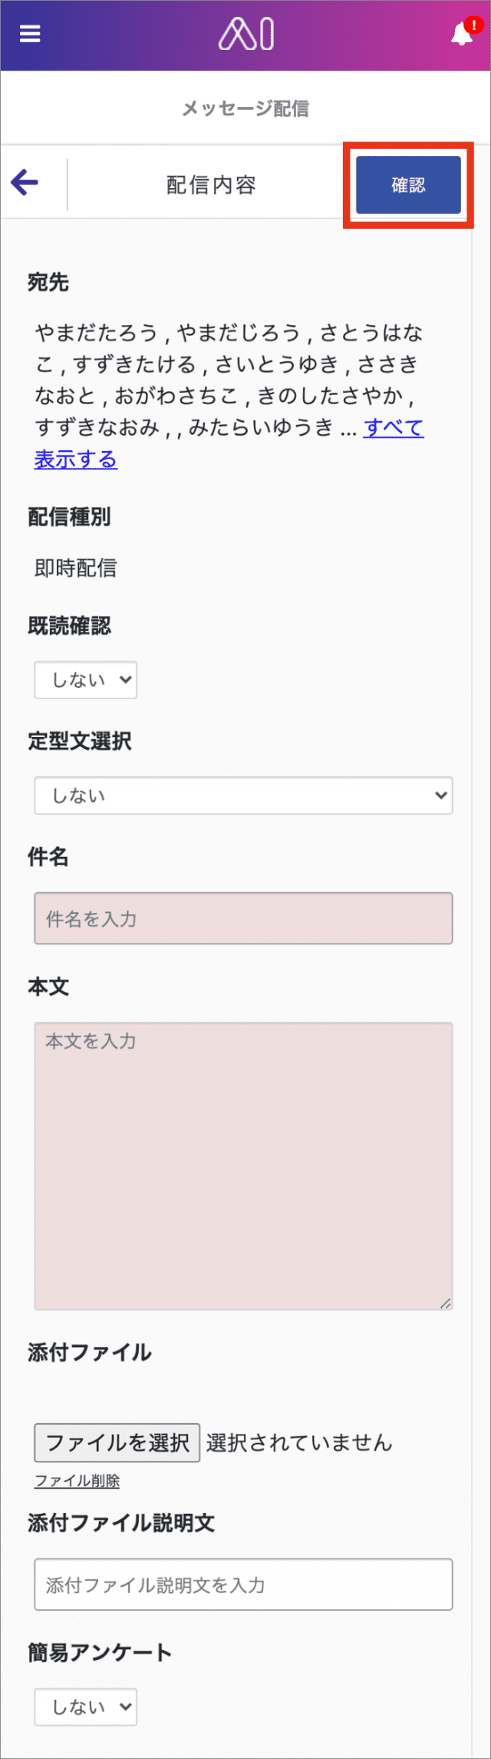
Task: Go back using the left arrow
Action: tap(25, 182)
